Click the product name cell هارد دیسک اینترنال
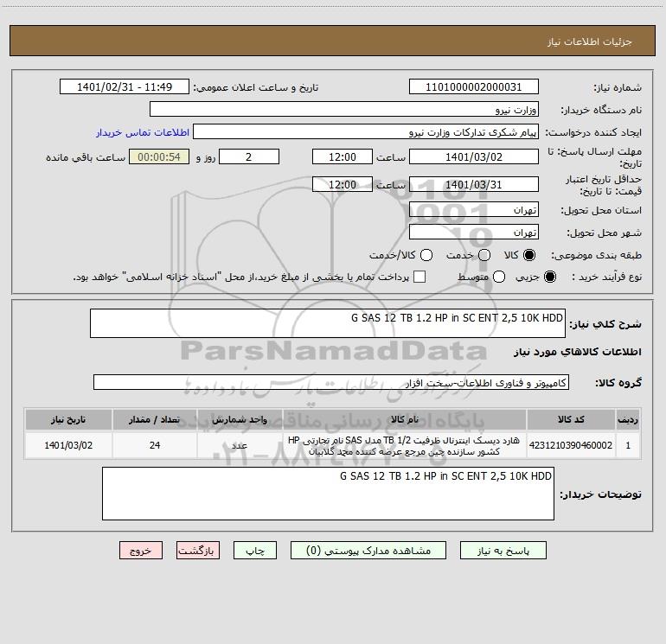 click(x=405, y=445)
